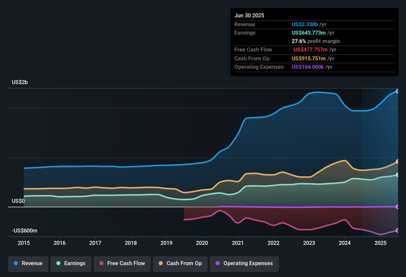Toggle Free Cash Flow legend item
This screenshot has height=277, width=406.
point(122,263)
